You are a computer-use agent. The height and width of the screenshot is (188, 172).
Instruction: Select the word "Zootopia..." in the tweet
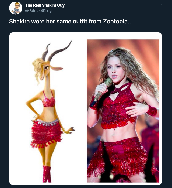tap(118, 22)
